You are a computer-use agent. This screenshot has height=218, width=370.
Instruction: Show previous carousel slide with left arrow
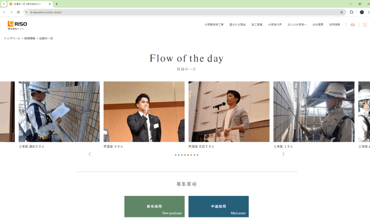pyautogui.click(x=90, y=154)
